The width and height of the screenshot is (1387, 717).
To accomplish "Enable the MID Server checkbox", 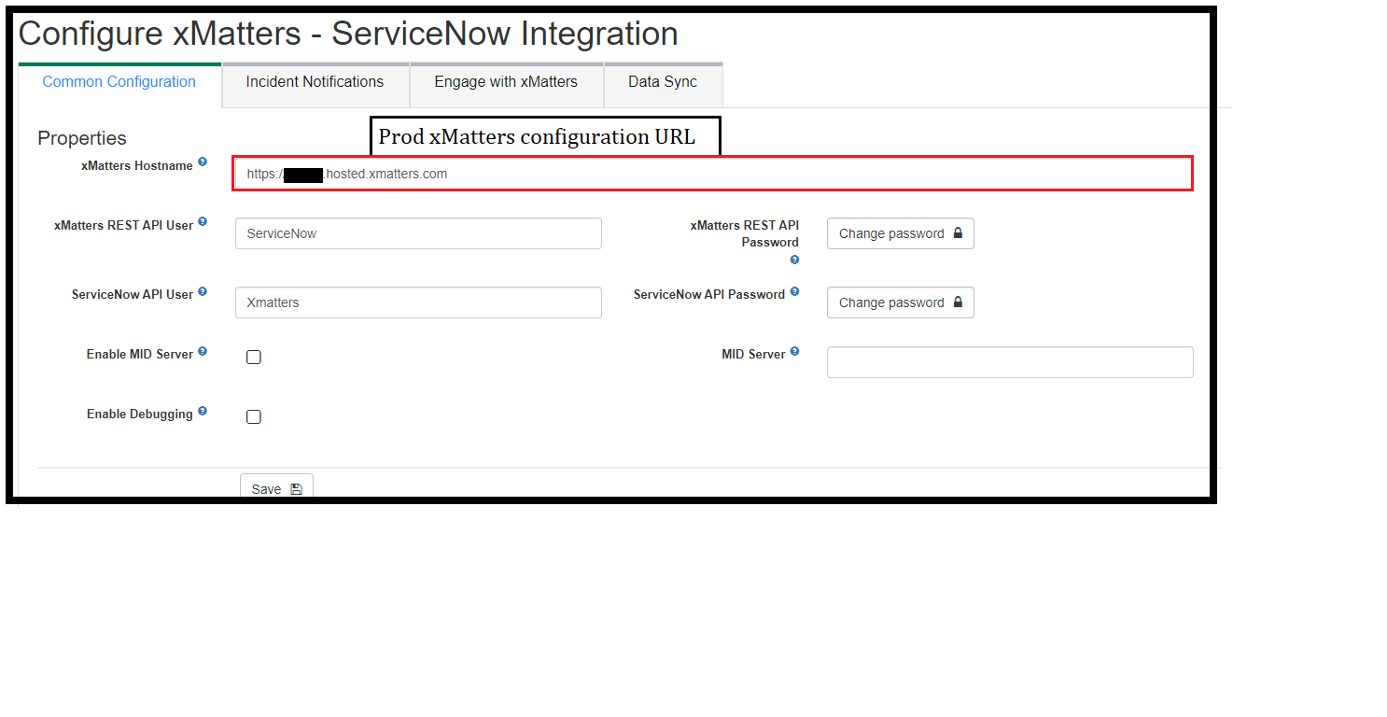I will [x=254, y=357].
